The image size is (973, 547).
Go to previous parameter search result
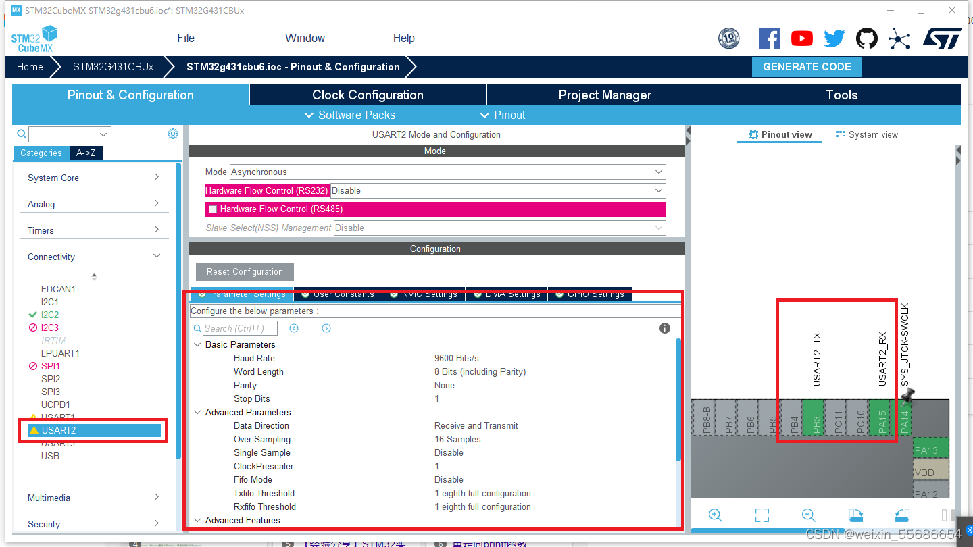click(294, 328)
